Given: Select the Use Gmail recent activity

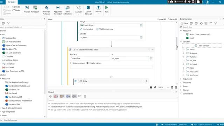Looking at the screenshot, I should 8,68.
